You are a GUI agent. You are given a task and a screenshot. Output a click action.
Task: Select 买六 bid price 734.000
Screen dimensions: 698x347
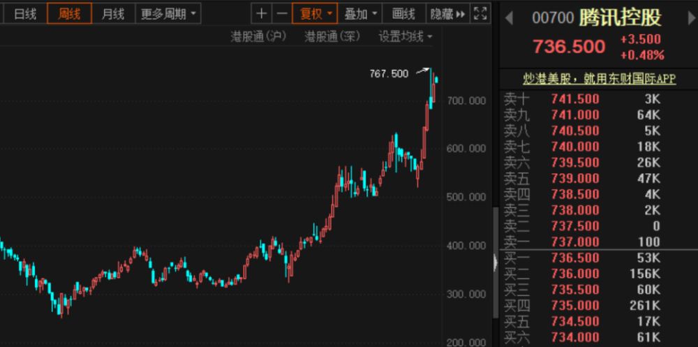pos(575,337)
